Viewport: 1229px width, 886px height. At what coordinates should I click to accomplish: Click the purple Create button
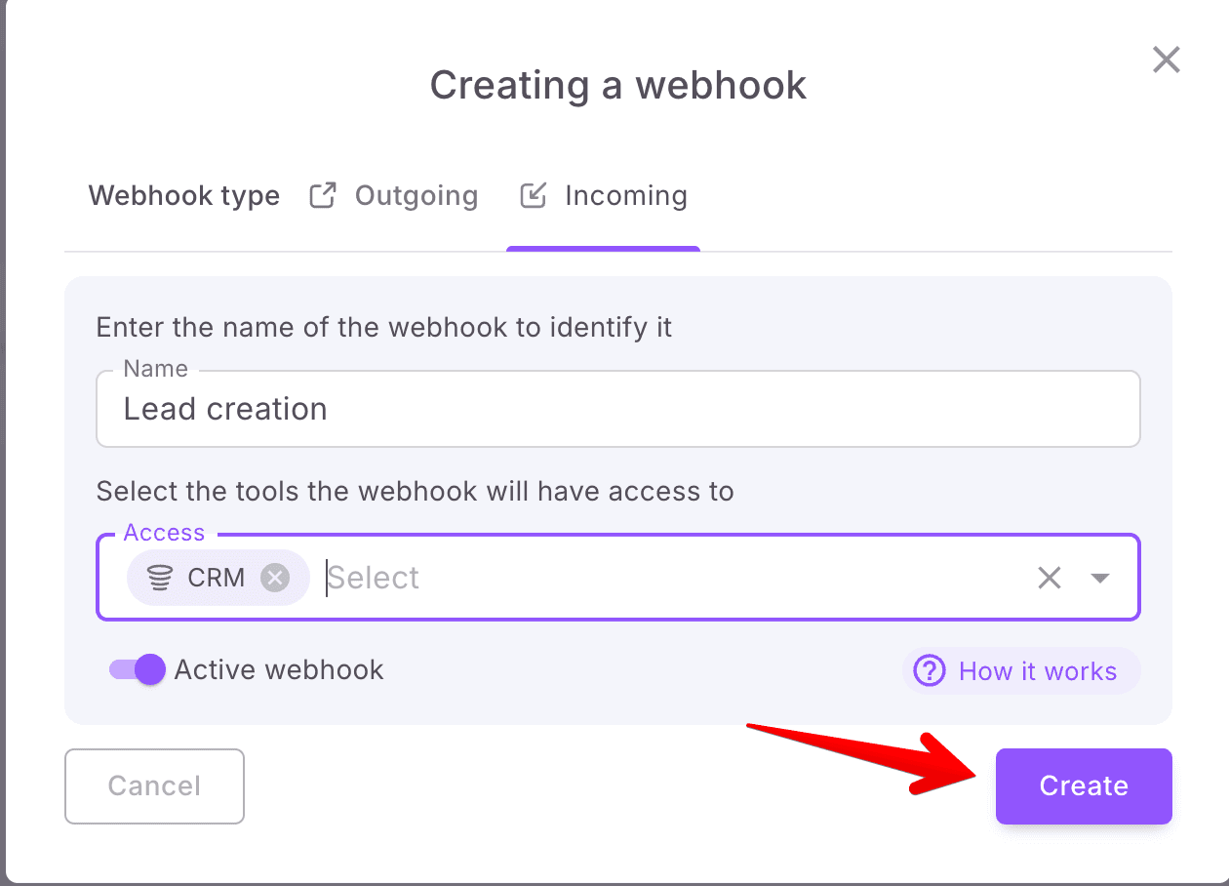[1083, 785]
